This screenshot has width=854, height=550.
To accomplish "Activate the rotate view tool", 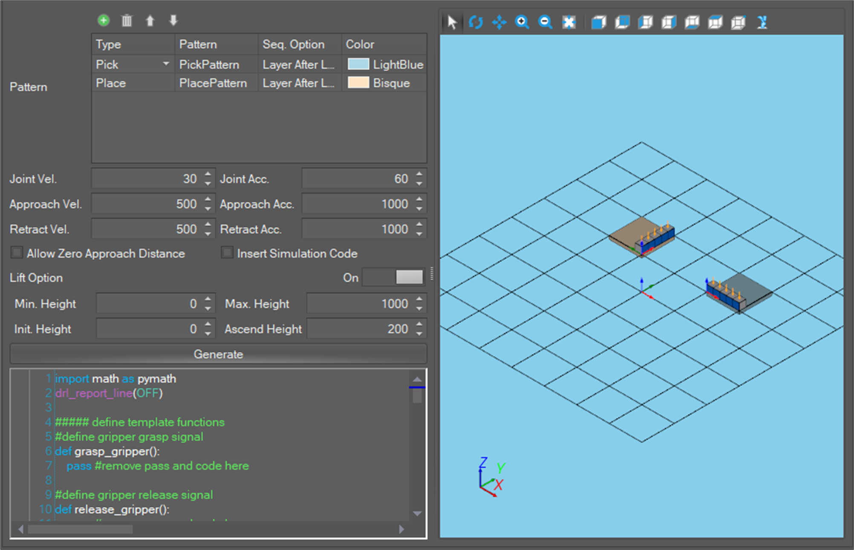I will [476, 22].
